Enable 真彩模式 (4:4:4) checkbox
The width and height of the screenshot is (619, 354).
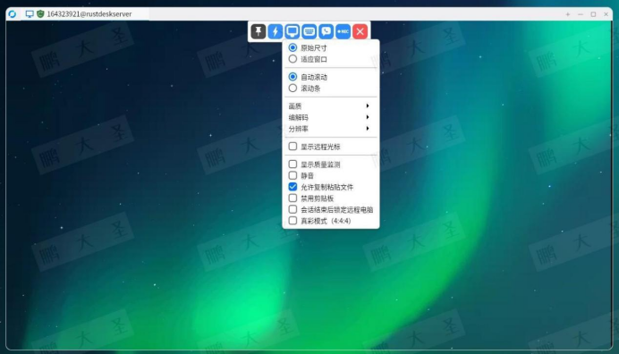click(x=293, y=221)
